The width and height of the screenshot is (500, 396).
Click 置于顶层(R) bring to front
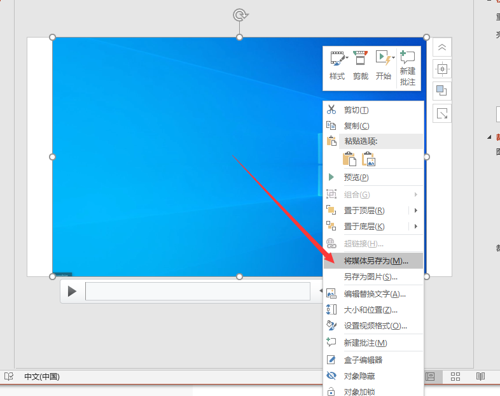[x=364, y=211]
